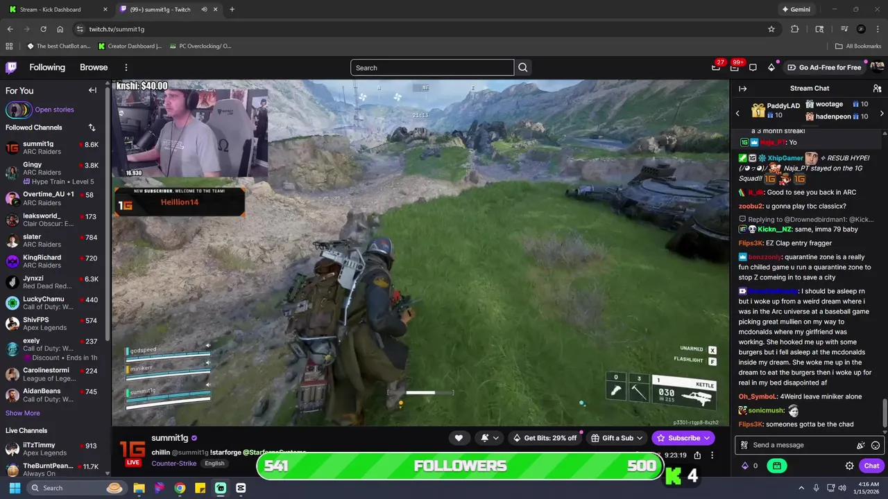
Task: Open iiTzTimmy live channel in sidebar
Action: tap(52, 449)
